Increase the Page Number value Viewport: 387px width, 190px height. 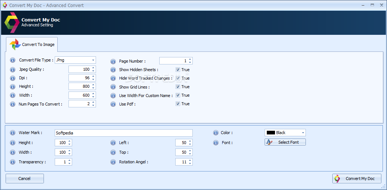[x=190, y=59]
